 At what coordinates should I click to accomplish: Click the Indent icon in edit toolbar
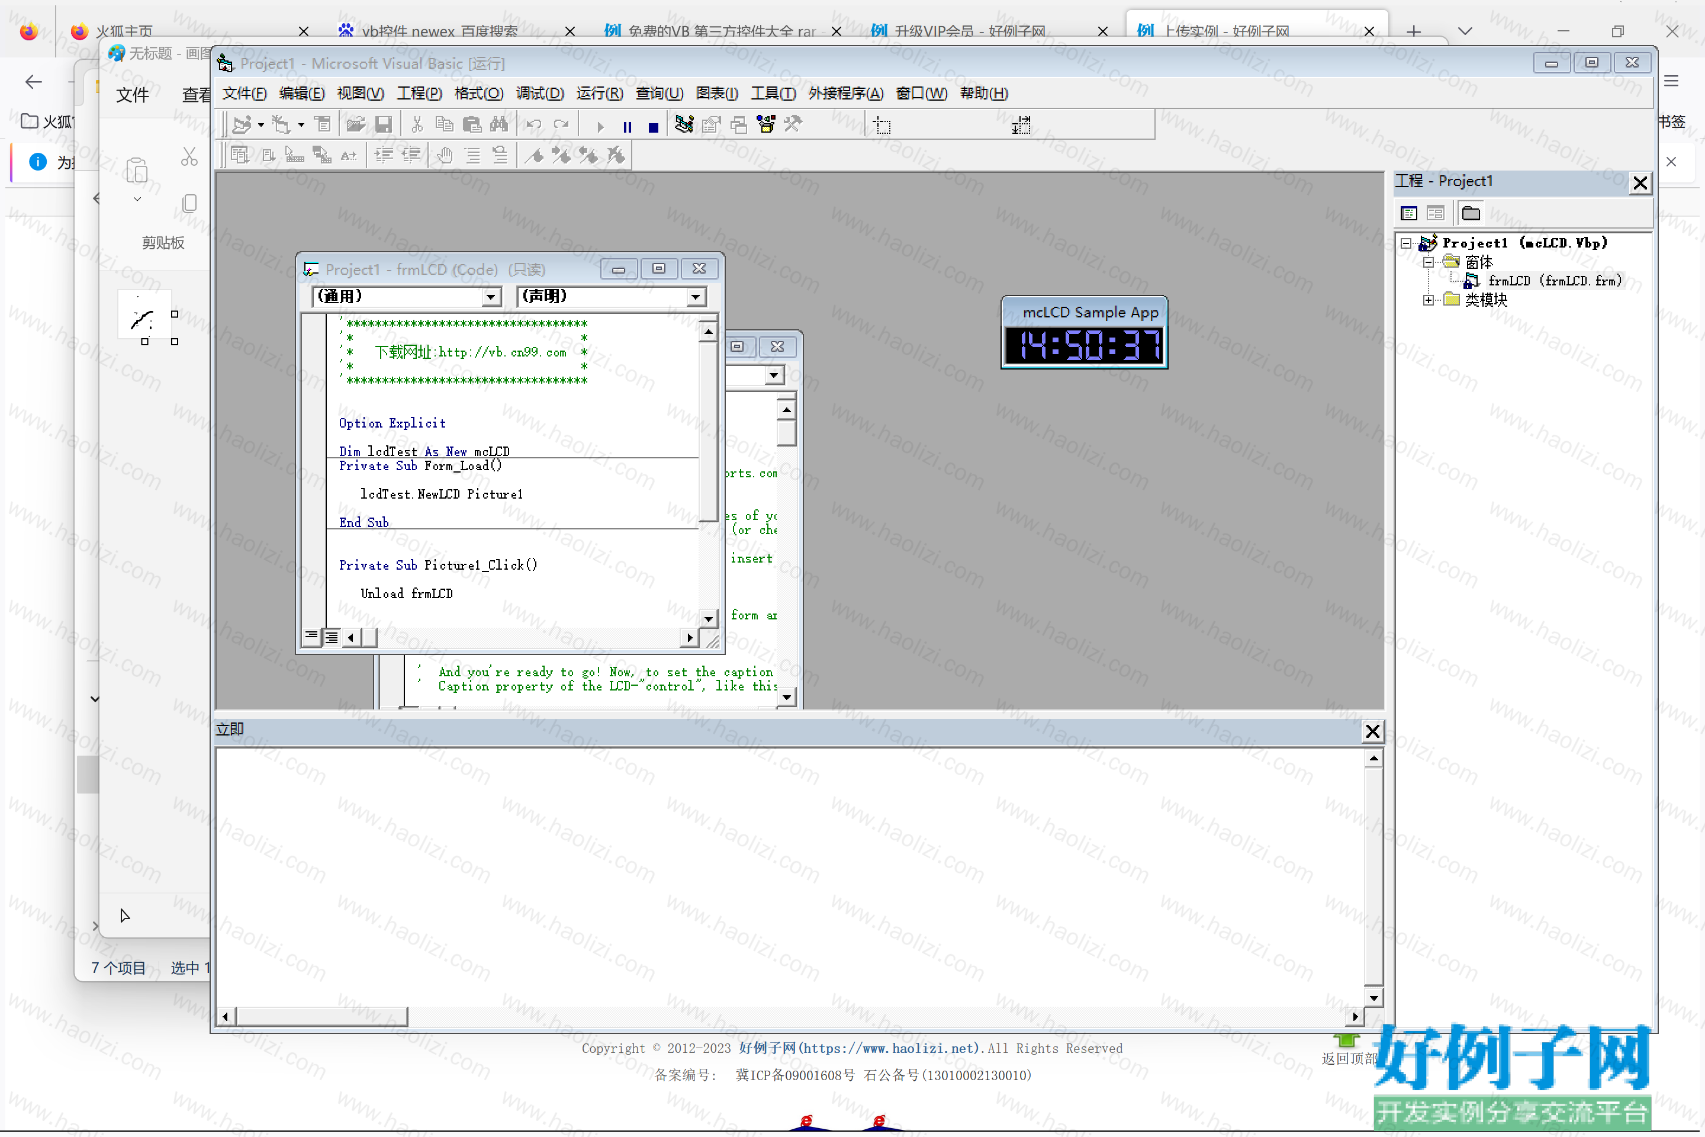click(384, 155)
